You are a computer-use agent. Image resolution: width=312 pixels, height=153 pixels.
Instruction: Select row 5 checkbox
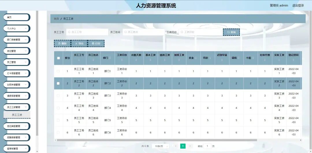[x=58, y=120]
